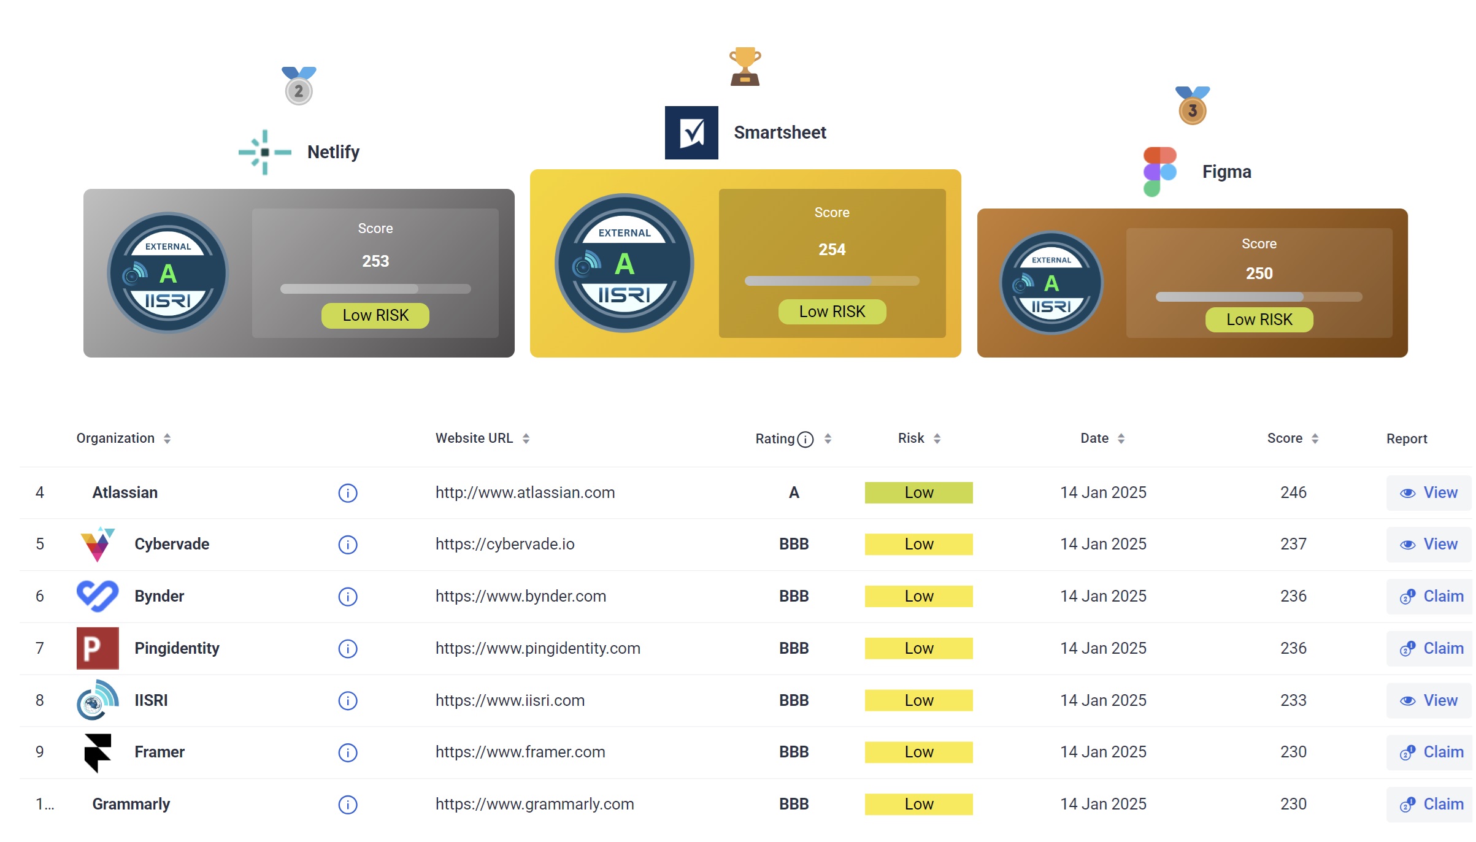This screenshot has width=1476, height=842.
Task: Toggle sorting on the Score column
Action: click(x=1315, y=438)
